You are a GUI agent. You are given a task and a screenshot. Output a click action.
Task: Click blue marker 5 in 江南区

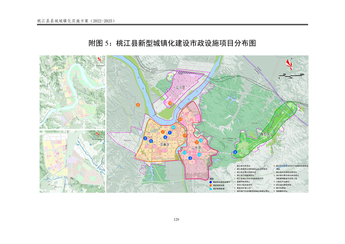click(151, 141)
